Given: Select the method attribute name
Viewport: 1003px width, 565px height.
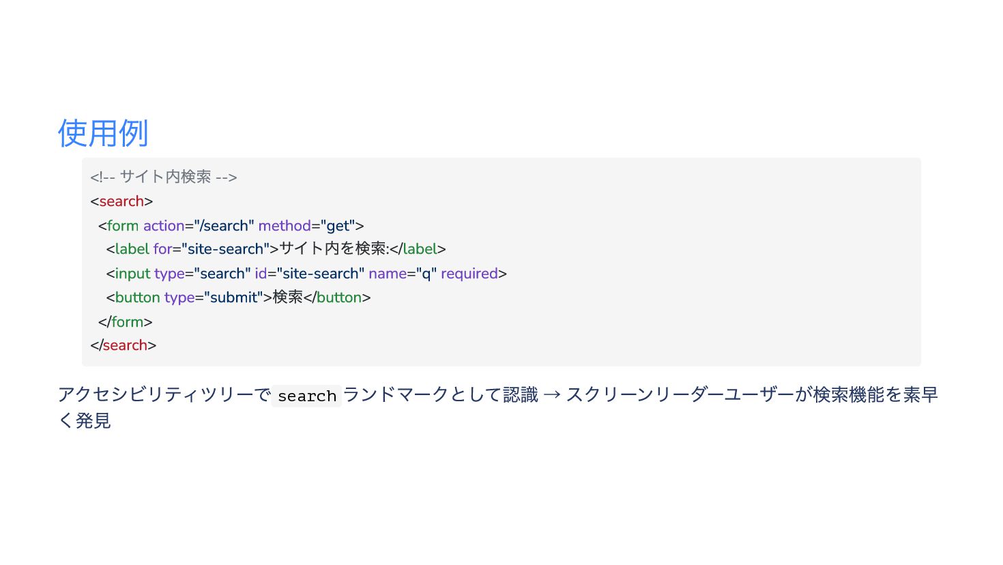Looking at the screenshot, I should (x=285, y=226).
